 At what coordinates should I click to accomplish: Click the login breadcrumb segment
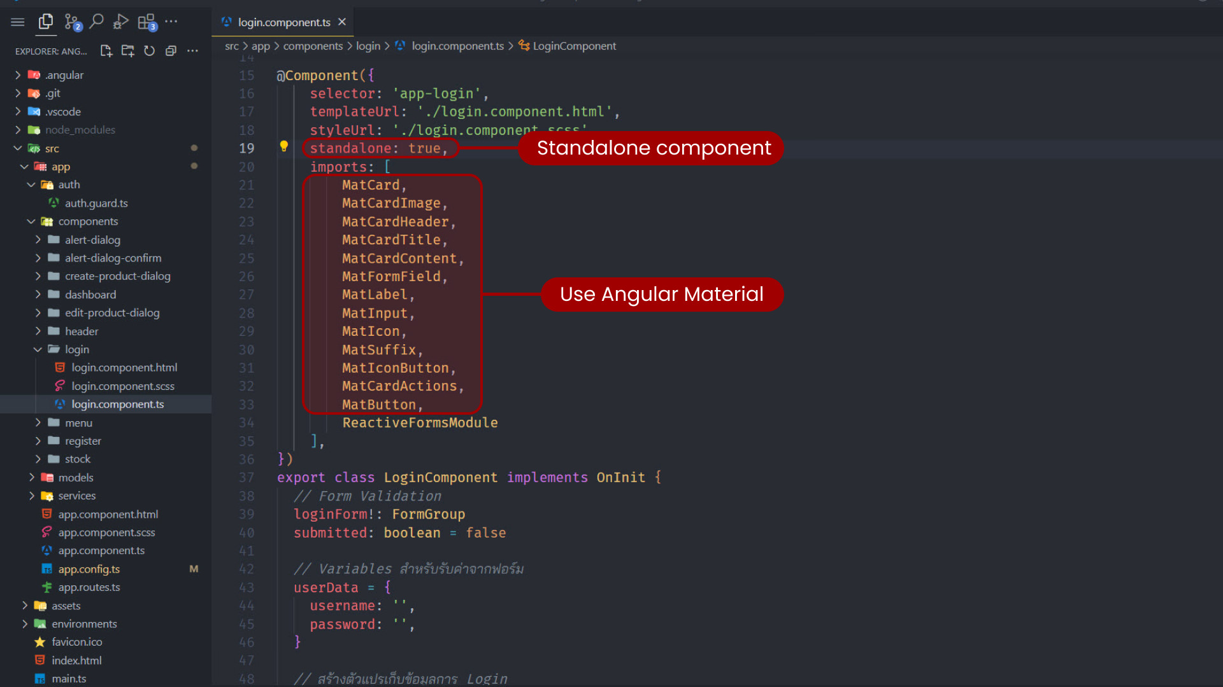click(368, 46)
